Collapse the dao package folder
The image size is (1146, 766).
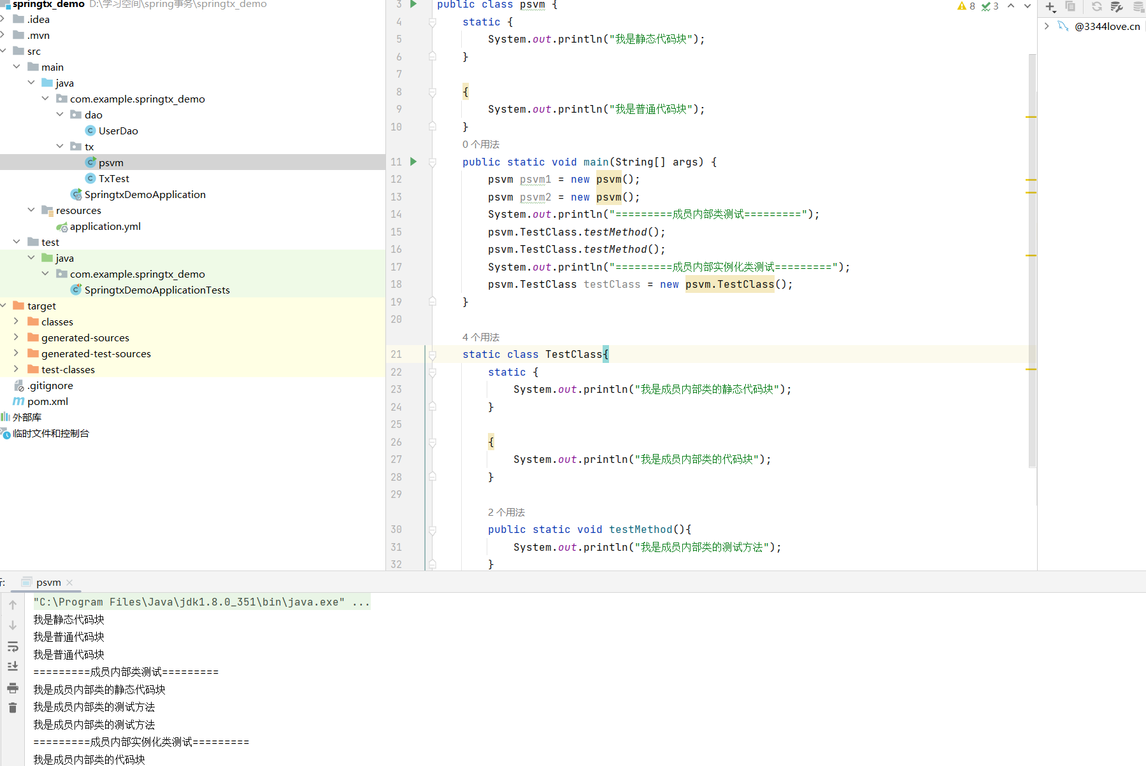pos(60,115)
